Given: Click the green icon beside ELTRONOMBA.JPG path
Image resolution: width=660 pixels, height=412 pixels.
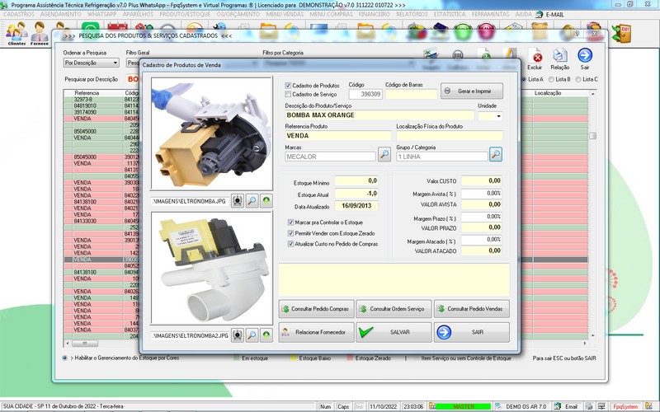Looking at the screenshot, I should pyautogui.click(x=267, y=200).
